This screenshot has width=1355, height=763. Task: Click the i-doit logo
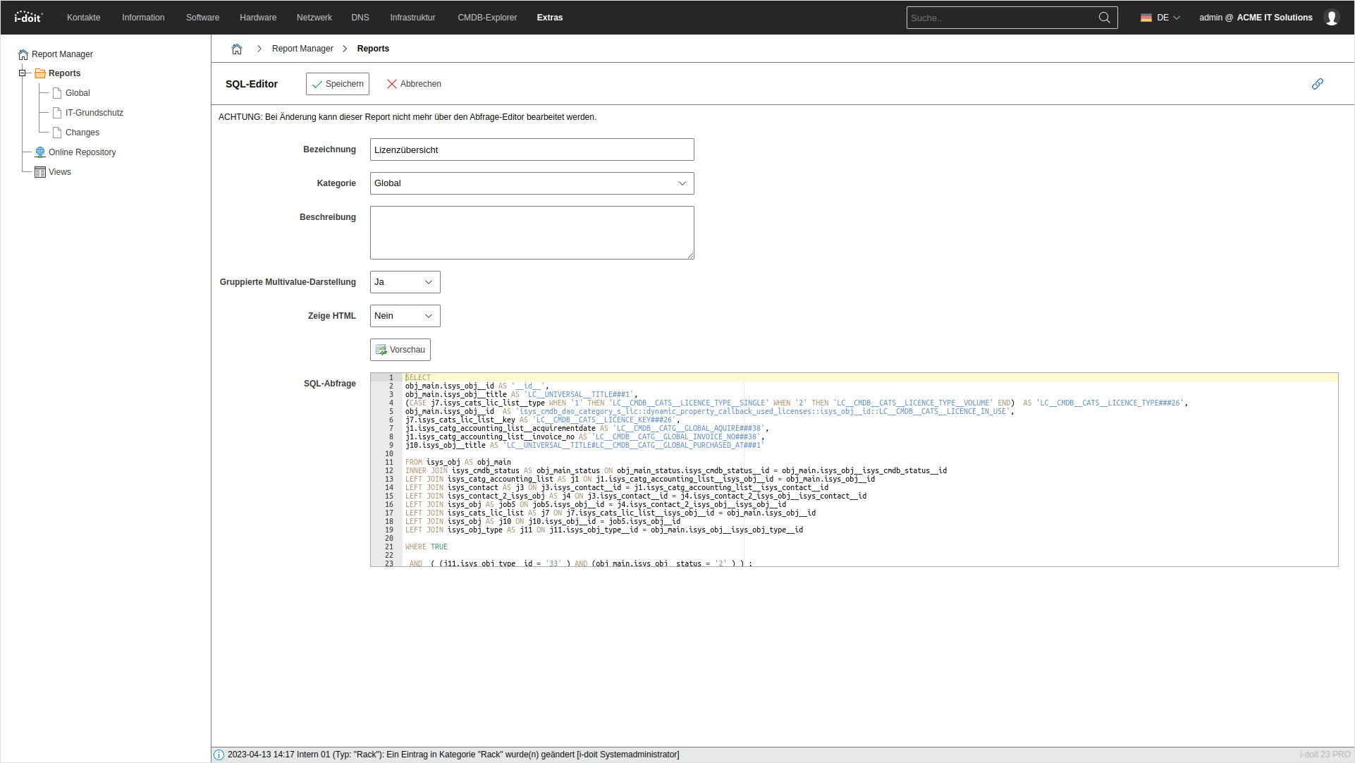click(x=29, y=17)
